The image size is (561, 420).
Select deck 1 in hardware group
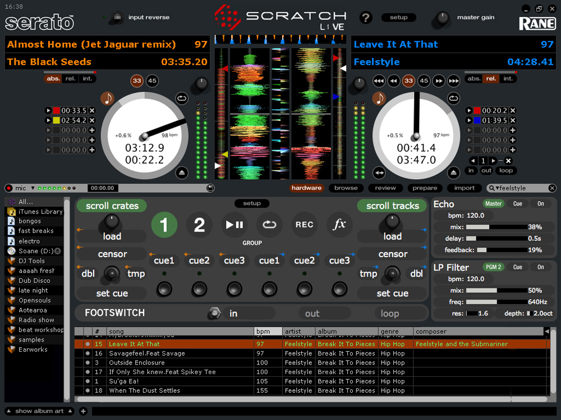pos(164,225)
